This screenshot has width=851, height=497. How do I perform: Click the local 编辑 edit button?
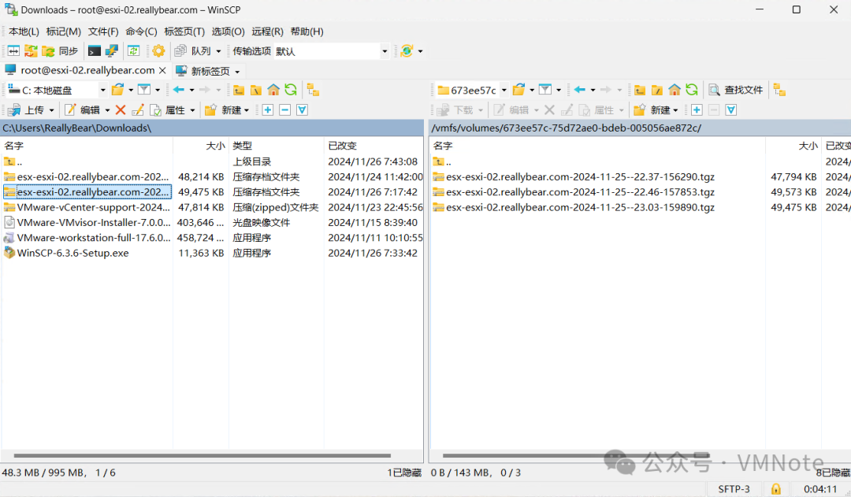(x=83, y=110)
